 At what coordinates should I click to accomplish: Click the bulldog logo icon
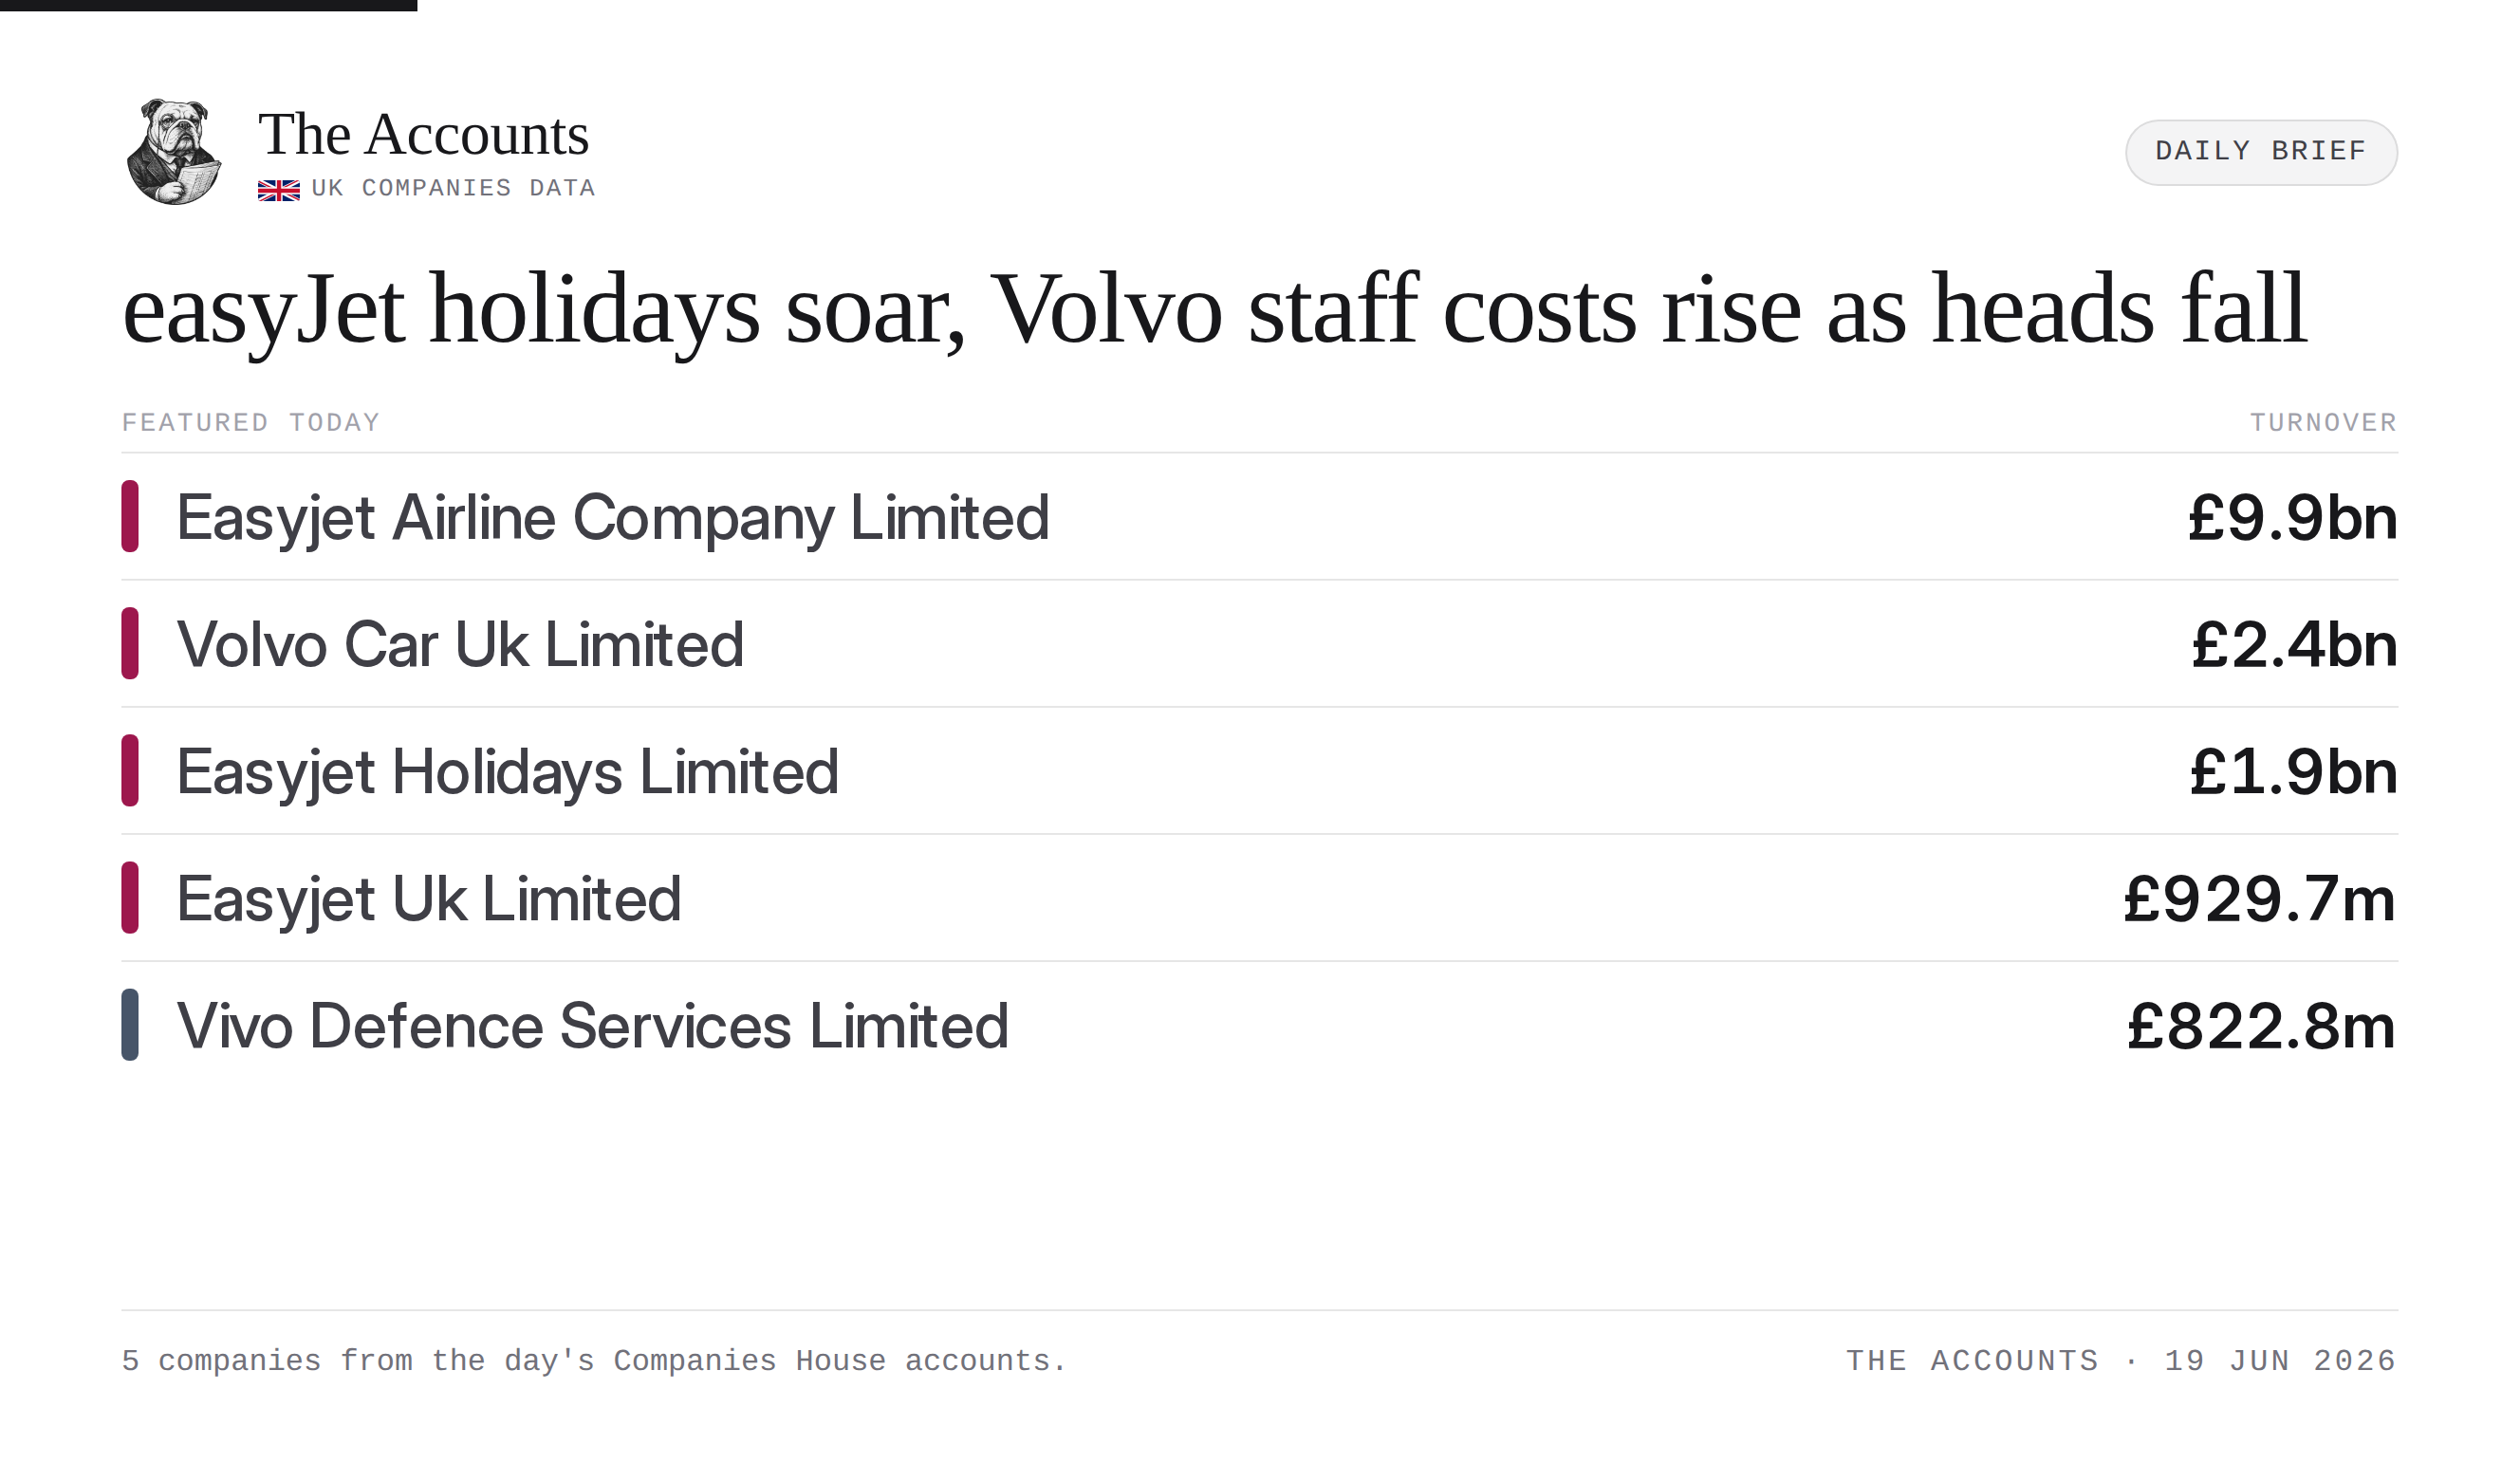pos(174,152)
